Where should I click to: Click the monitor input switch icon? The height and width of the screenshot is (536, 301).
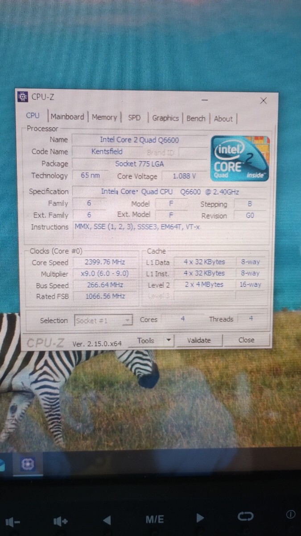click(x=245, y=517)
